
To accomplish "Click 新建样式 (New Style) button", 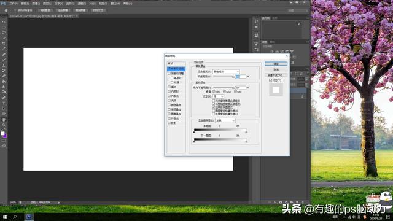I will coord(276,75).
